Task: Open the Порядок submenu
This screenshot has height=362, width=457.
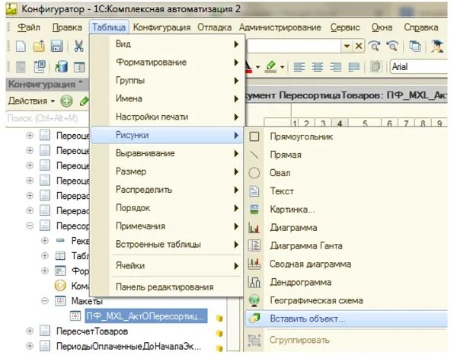Action: pyautogui.click(x=167, y=208)
